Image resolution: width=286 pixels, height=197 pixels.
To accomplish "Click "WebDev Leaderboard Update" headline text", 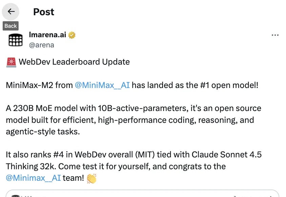I will (74, 62).
